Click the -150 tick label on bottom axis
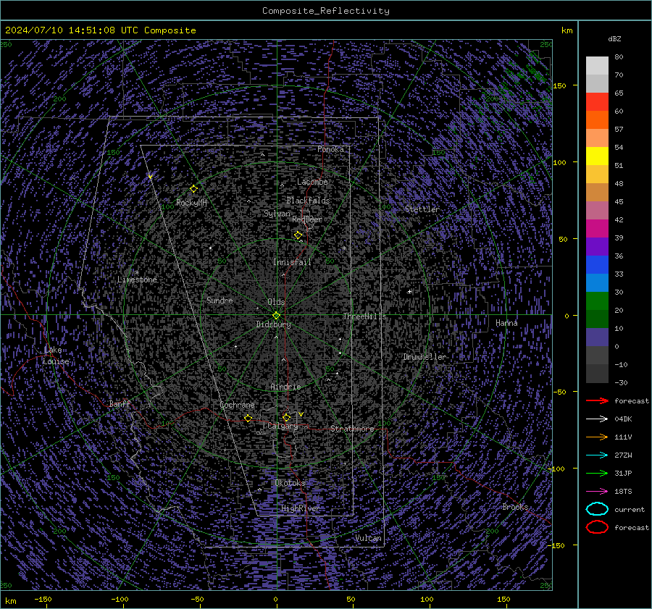 coord(43,600)
